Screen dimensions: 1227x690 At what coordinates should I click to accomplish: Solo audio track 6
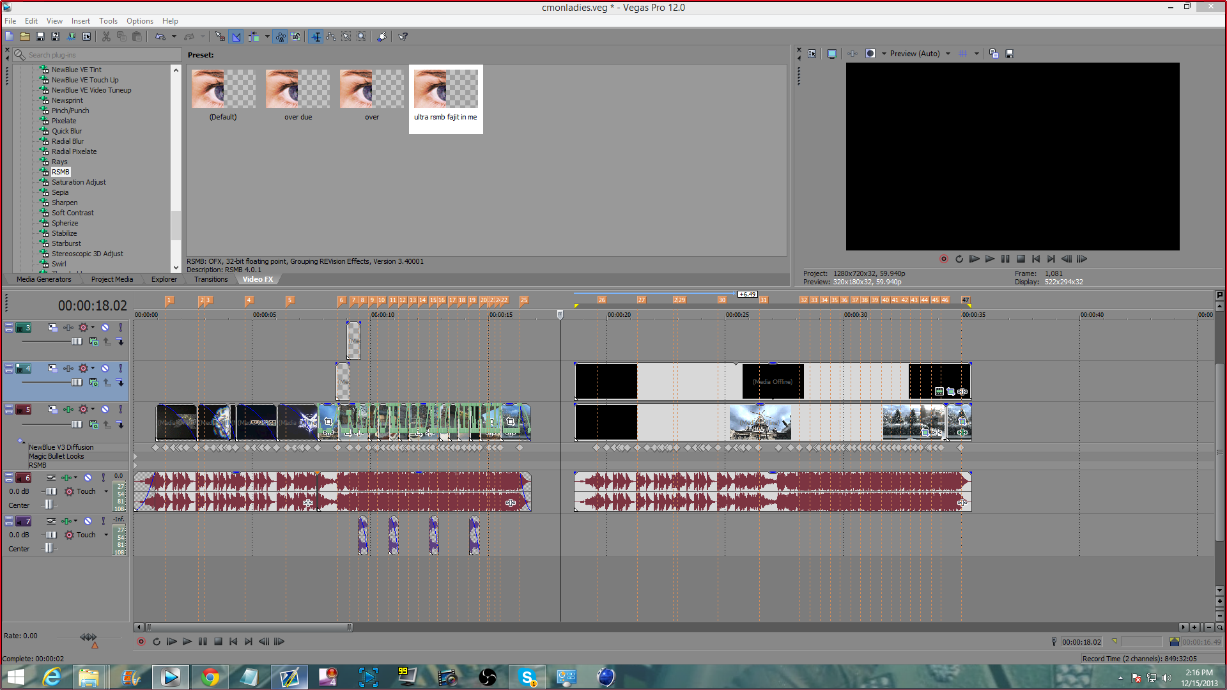[103, 478]
